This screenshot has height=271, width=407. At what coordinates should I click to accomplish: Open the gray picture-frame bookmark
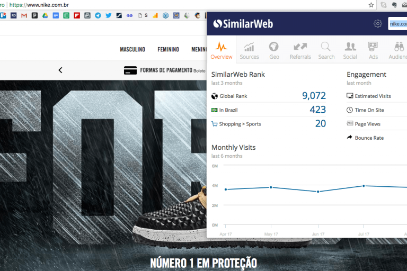(x=87, y=15)
